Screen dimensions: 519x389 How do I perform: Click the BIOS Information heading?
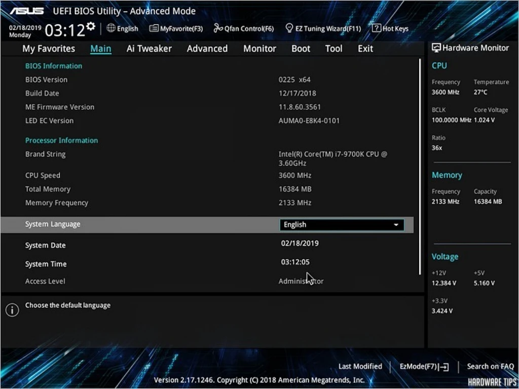pyautogui.click(x=54, y=66)
